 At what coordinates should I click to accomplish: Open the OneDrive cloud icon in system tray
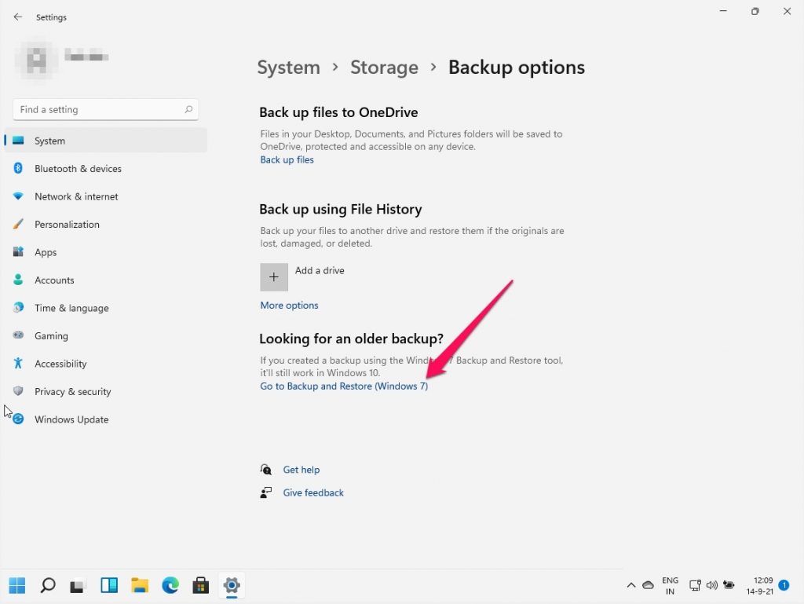pos(649,585)
